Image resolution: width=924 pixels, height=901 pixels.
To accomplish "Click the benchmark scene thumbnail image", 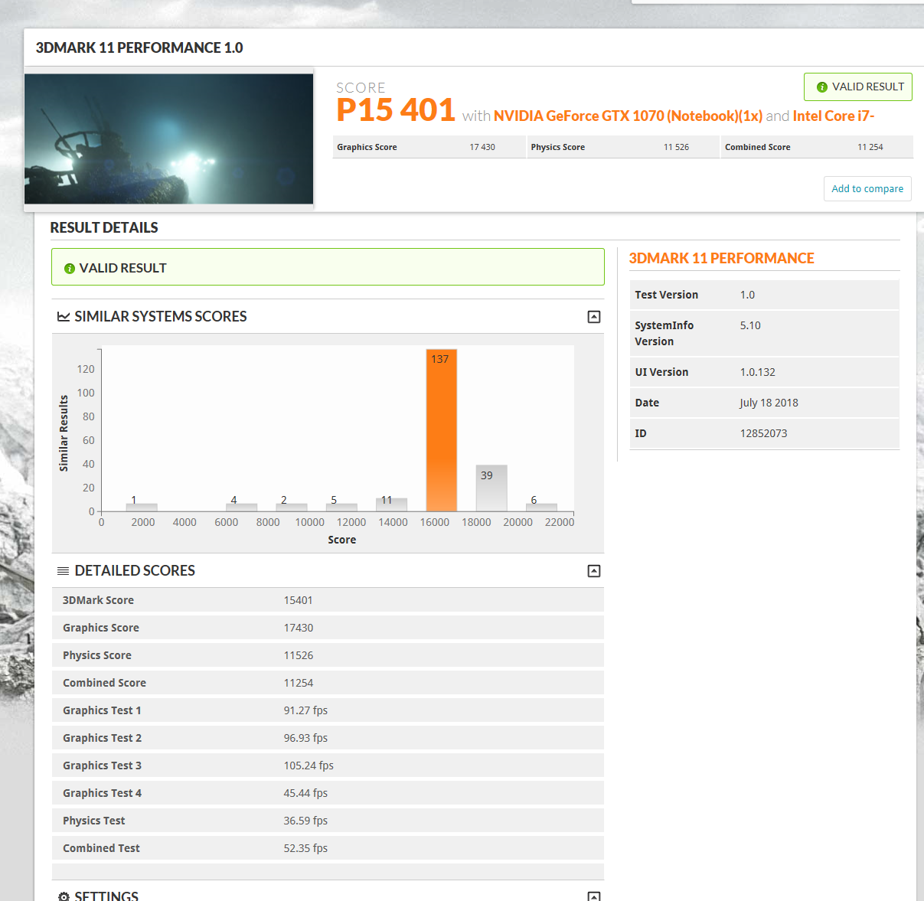I will [168, 139].
